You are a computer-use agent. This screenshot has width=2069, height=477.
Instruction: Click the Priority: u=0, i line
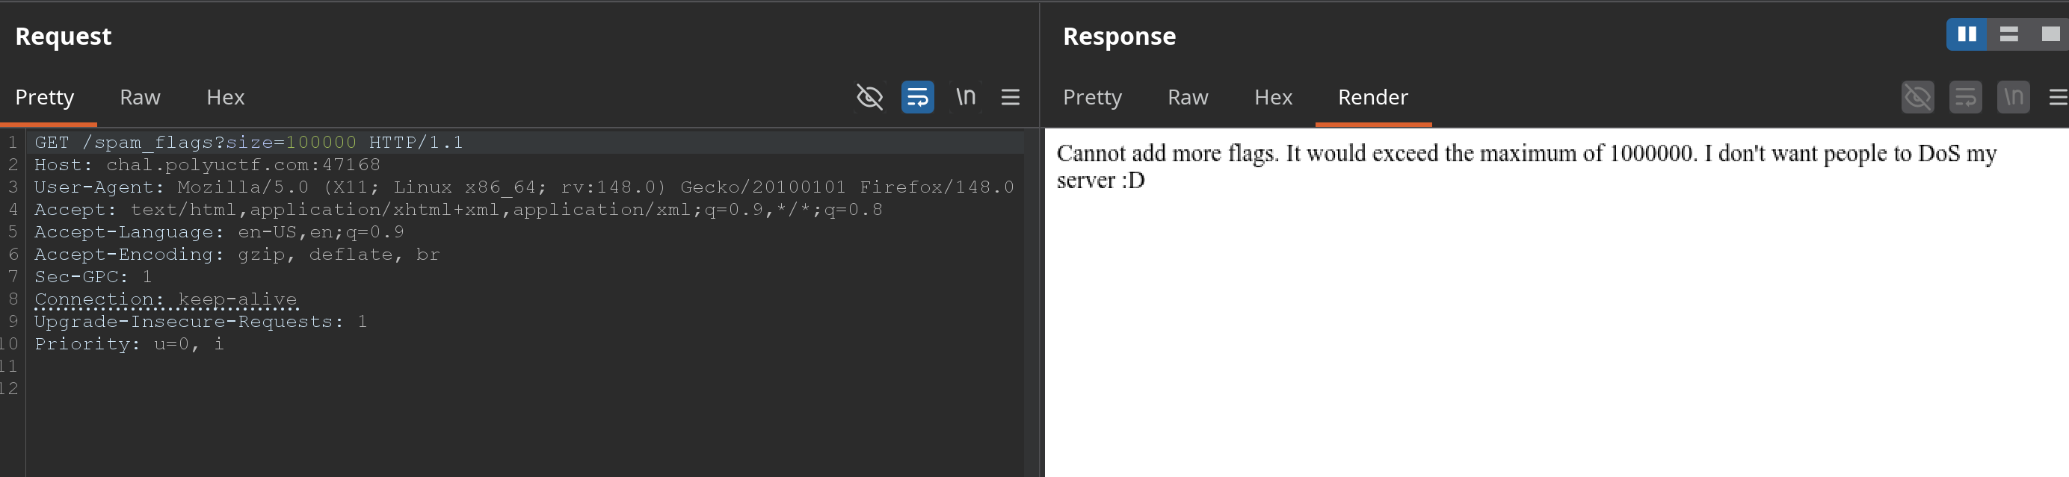click(129, 345)
